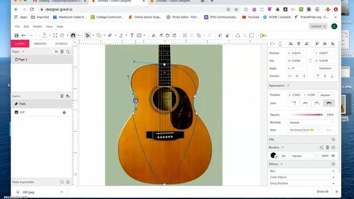Viewport: 354px width, 199px height.
Task: Click the rotate clockwise icon
Action: click(174, 35)
